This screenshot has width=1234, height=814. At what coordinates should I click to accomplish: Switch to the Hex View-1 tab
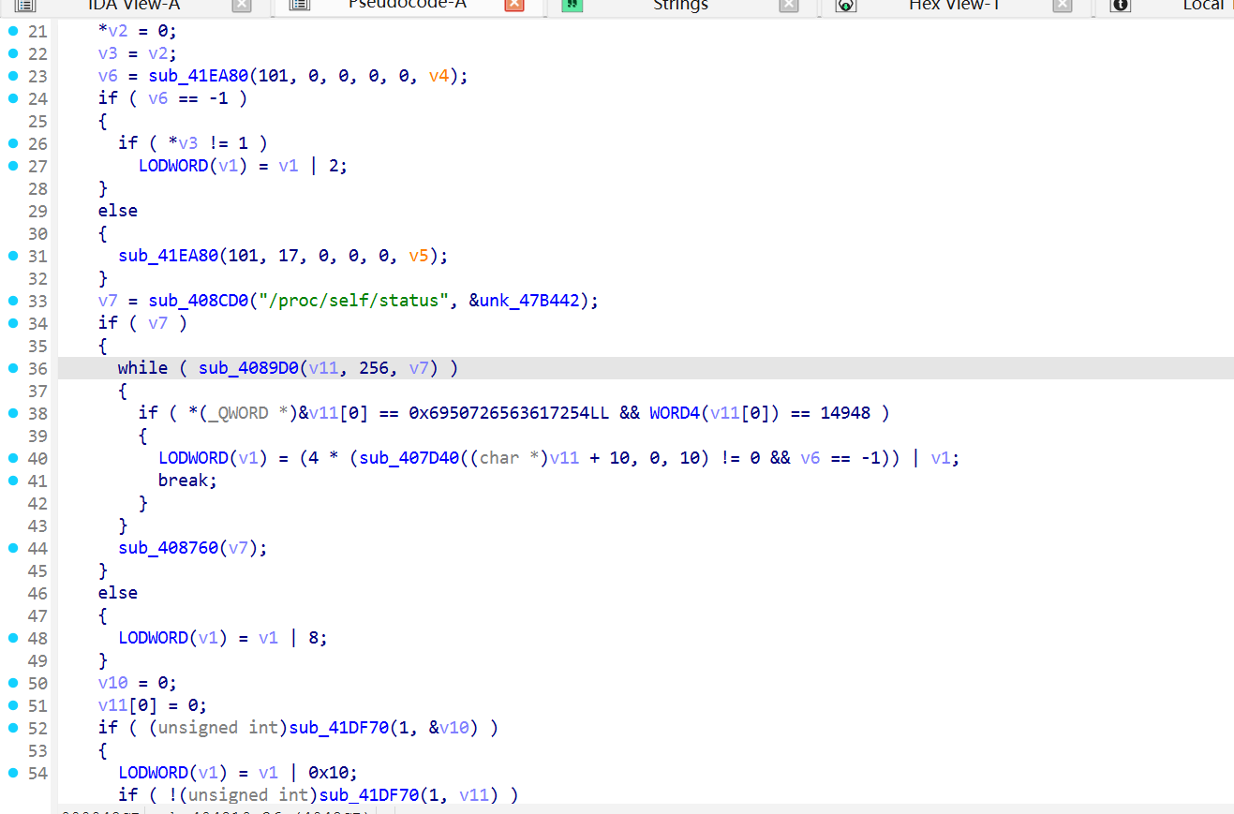[x=954, y=5]
